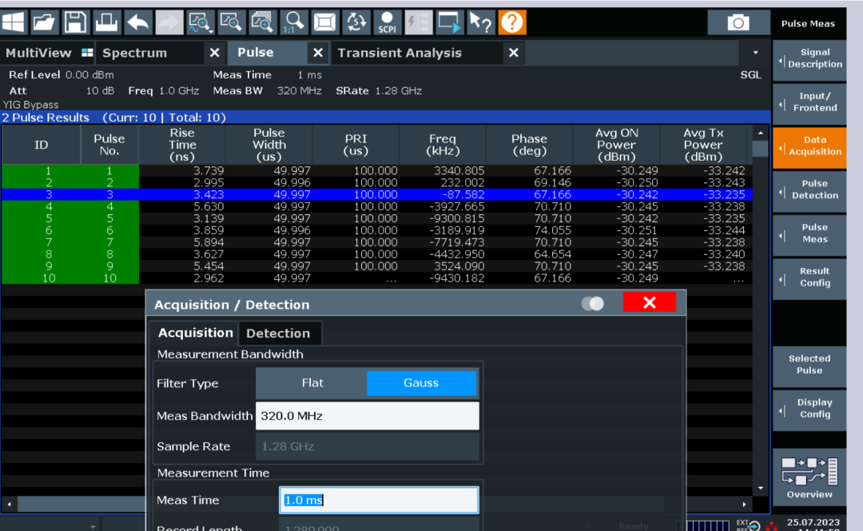
Task: Close the Acquisition / Detection dialog
Action: pos(650,302)
